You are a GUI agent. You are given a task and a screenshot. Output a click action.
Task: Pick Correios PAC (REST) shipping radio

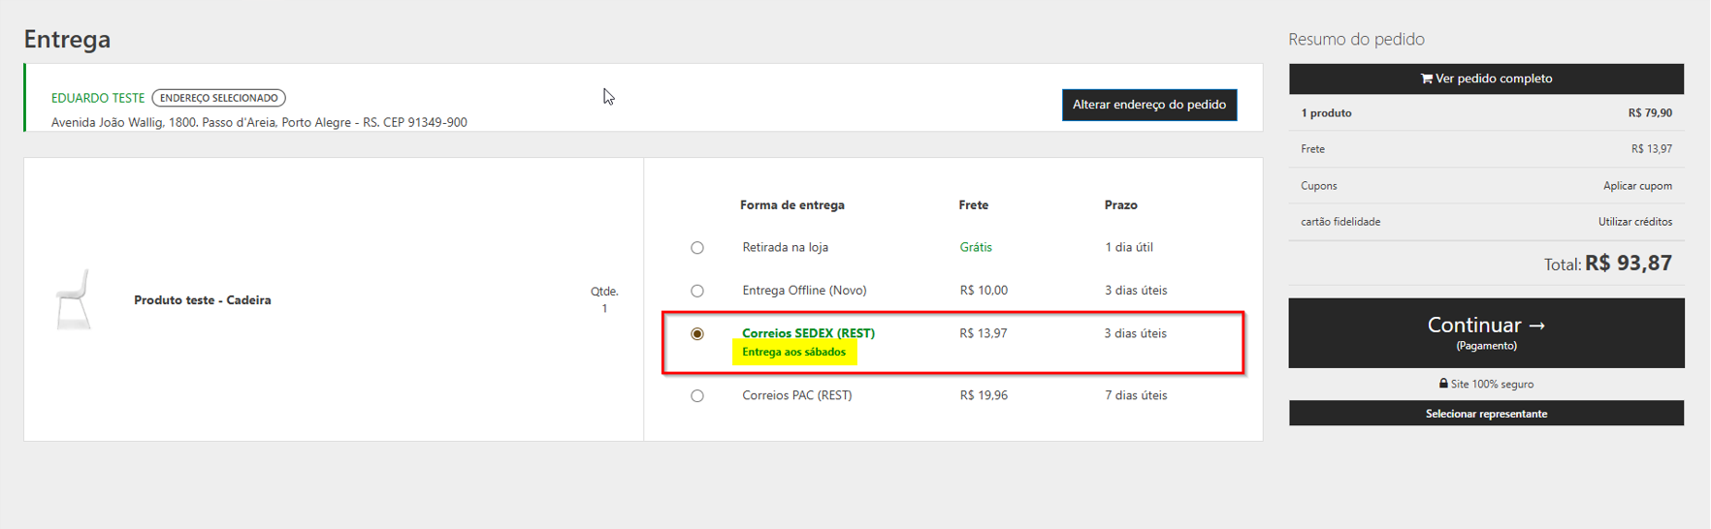(x=697, y=395)
